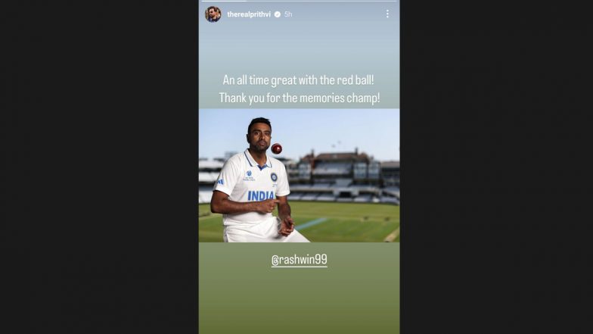Click the ICC tournament logo on jersey
This screenshot has height=334, width=593.
pyautogui.click(x=249, y=176)
